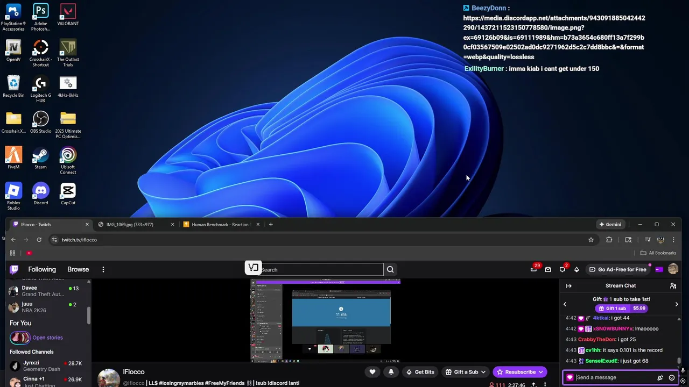Open the Twitch user avatar menu
The image size is (689, 387).
(673, 269)
